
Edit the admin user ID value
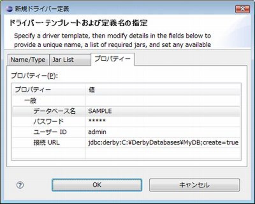click(x=97, y=132)
